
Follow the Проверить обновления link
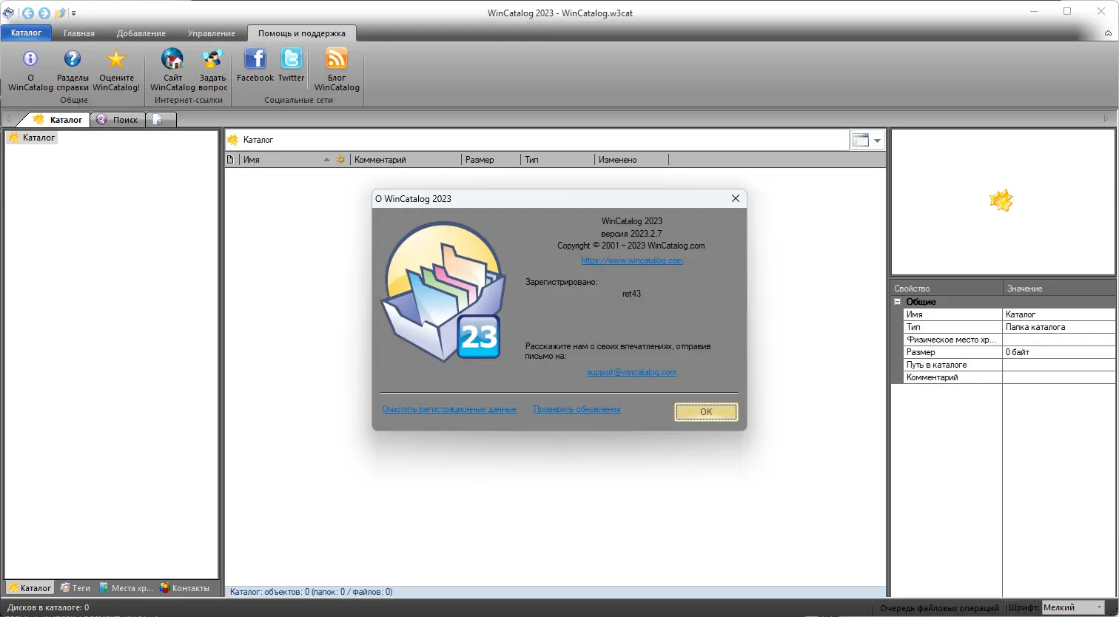[577, 408]
